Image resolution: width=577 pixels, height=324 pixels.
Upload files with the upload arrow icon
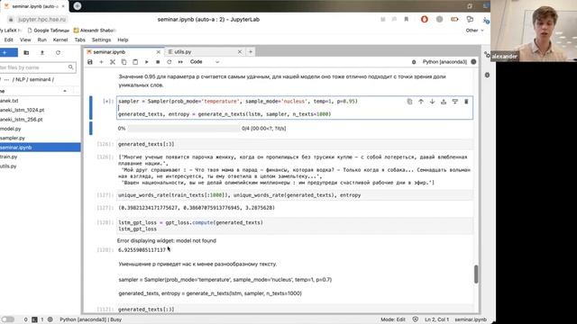[42, 52]
